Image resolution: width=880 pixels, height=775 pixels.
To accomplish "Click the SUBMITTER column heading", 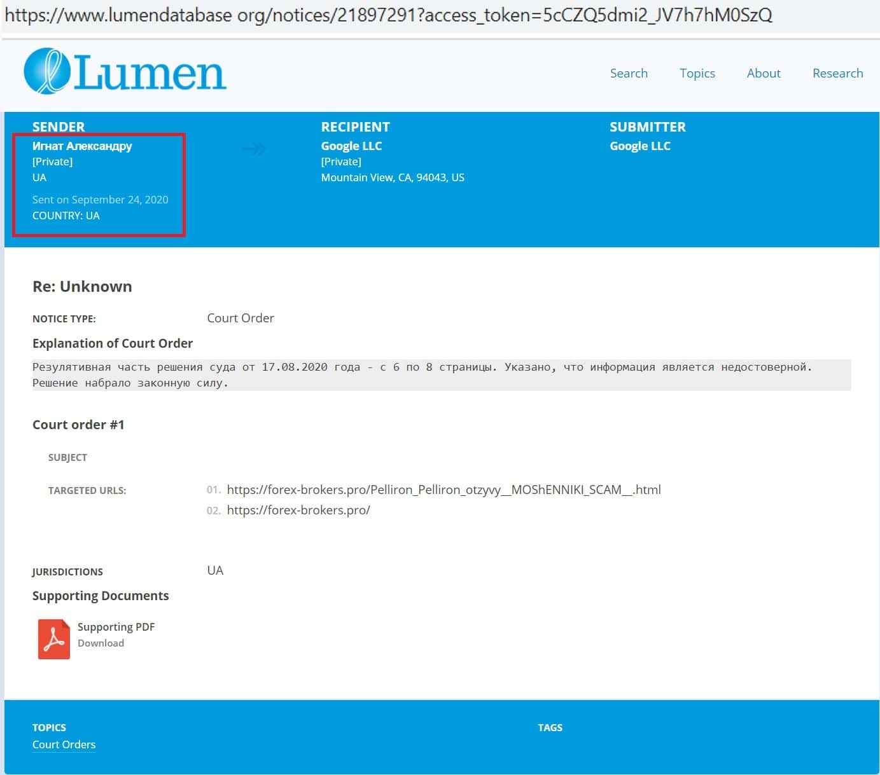I will tap(648, 127).
